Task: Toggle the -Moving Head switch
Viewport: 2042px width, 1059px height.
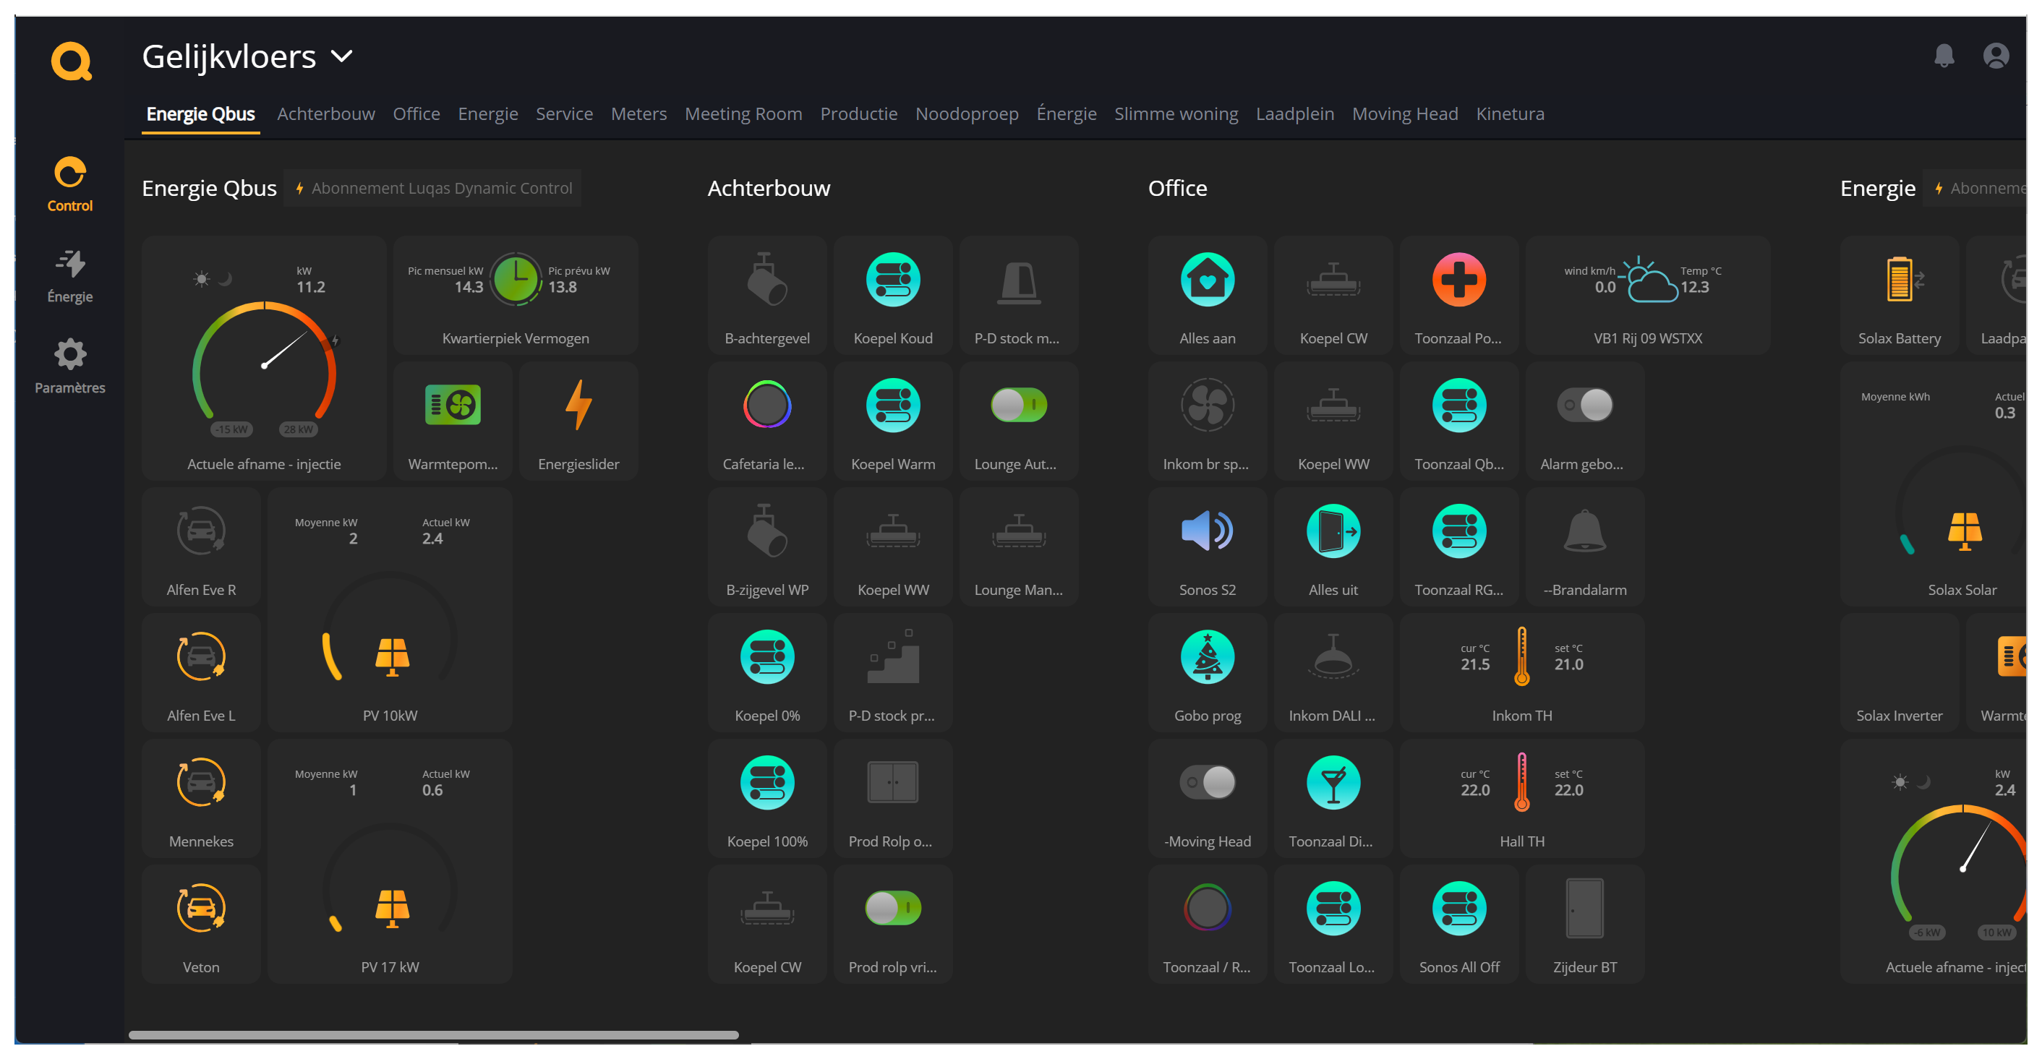Action: (x=1207, y=782)
